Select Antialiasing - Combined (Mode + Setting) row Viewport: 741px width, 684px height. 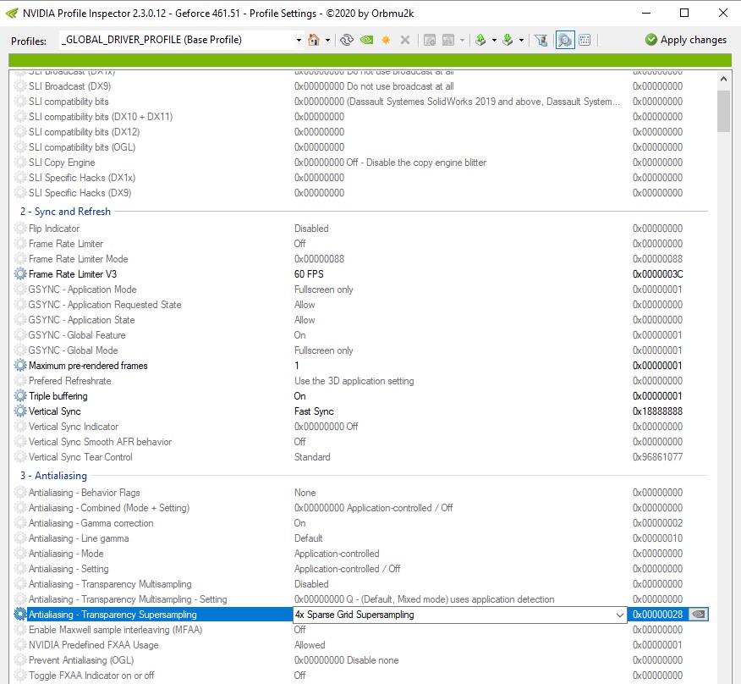pos(360,508)
